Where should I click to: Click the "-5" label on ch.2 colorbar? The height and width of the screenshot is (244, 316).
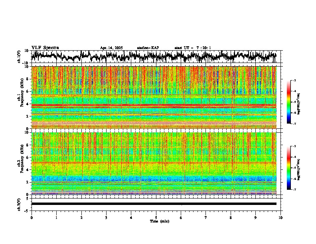(294, 168)
